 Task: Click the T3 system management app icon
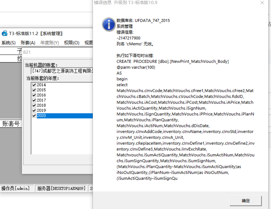(4, 33)
